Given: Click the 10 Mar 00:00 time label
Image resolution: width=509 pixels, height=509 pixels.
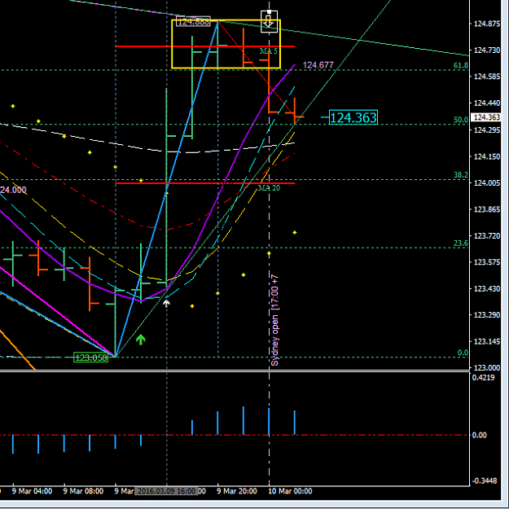Looking at the screenshot, I should 290,491.
